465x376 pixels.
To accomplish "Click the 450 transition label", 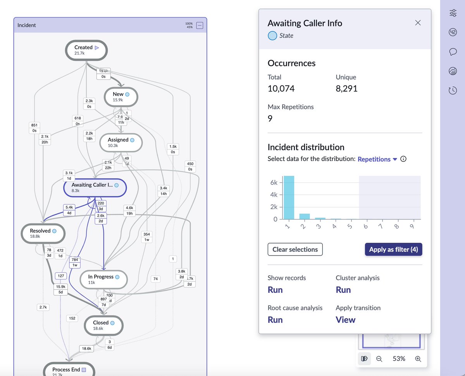I will pyautogui.click(x=190, y=167).
